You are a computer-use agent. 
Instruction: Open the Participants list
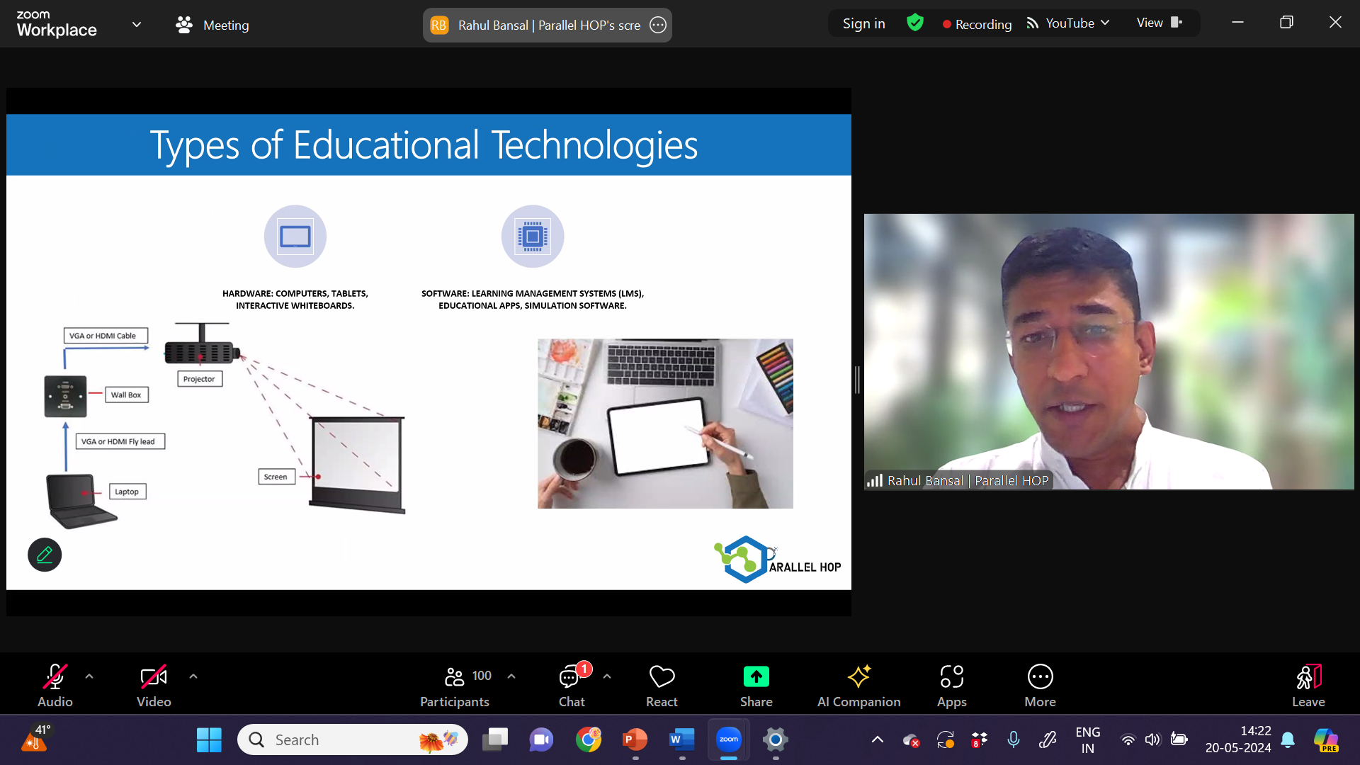[455, 685]
